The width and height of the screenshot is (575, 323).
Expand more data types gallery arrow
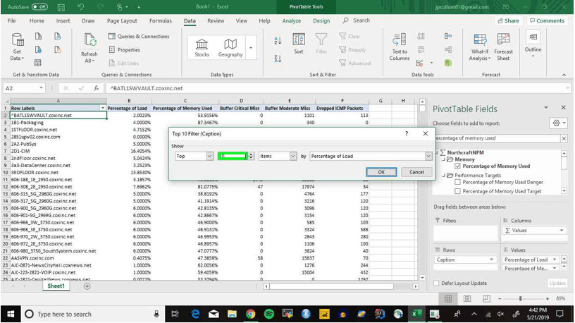coord(251,47)
